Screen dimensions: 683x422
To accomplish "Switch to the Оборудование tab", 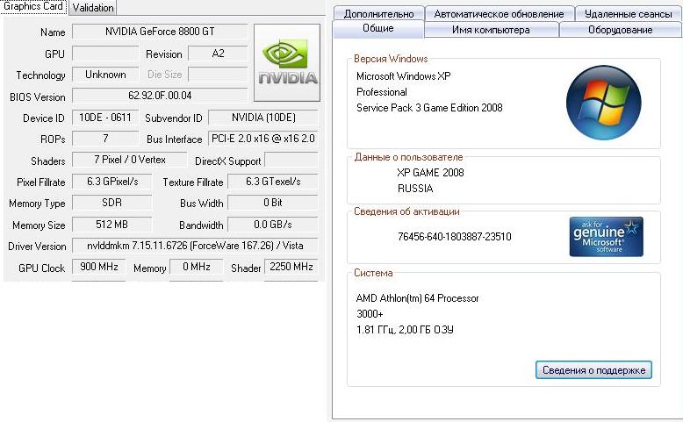I will coord(621,30).
